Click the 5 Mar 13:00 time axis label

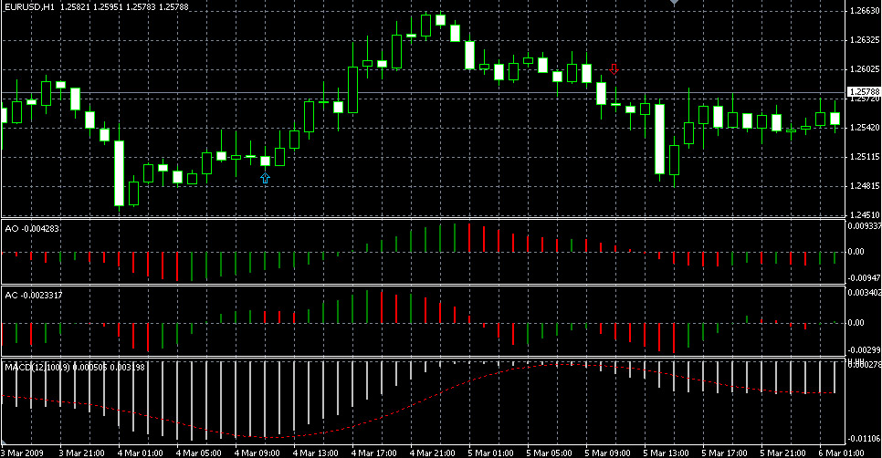[666, 453]
